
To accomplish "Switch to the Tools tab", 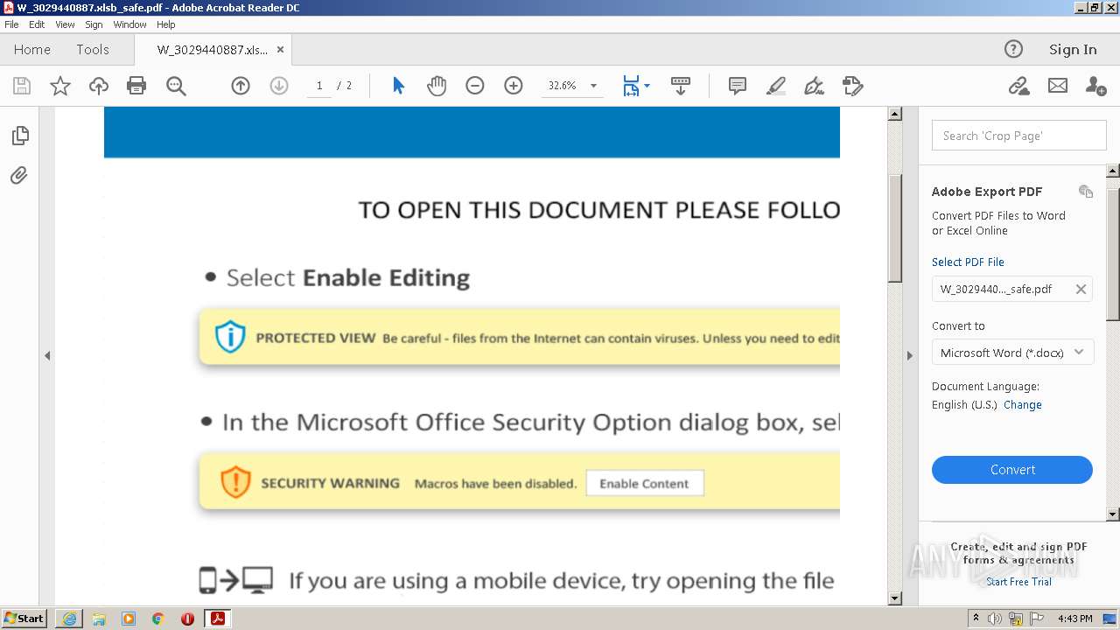I will [93, 50].
